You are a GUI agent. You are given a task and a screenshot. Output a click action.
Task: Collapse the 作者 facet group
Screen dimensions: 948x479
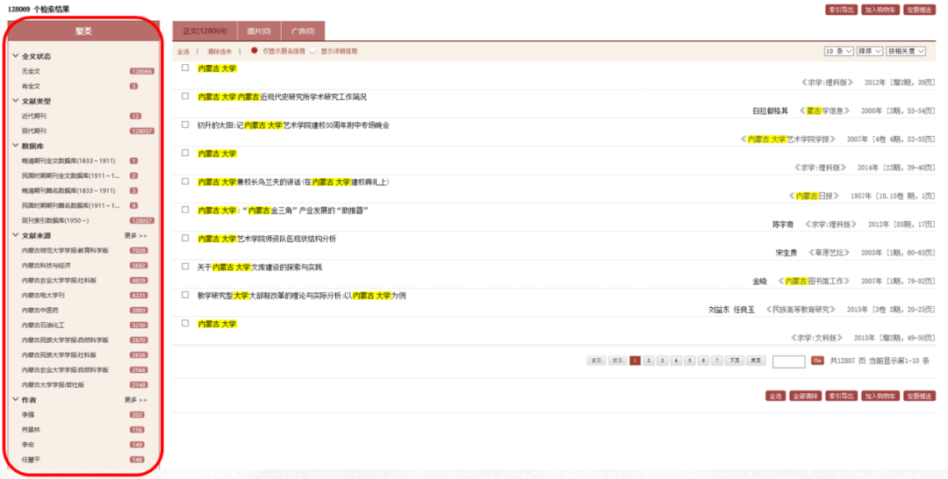pyautogui.click(x=15, y=400)
